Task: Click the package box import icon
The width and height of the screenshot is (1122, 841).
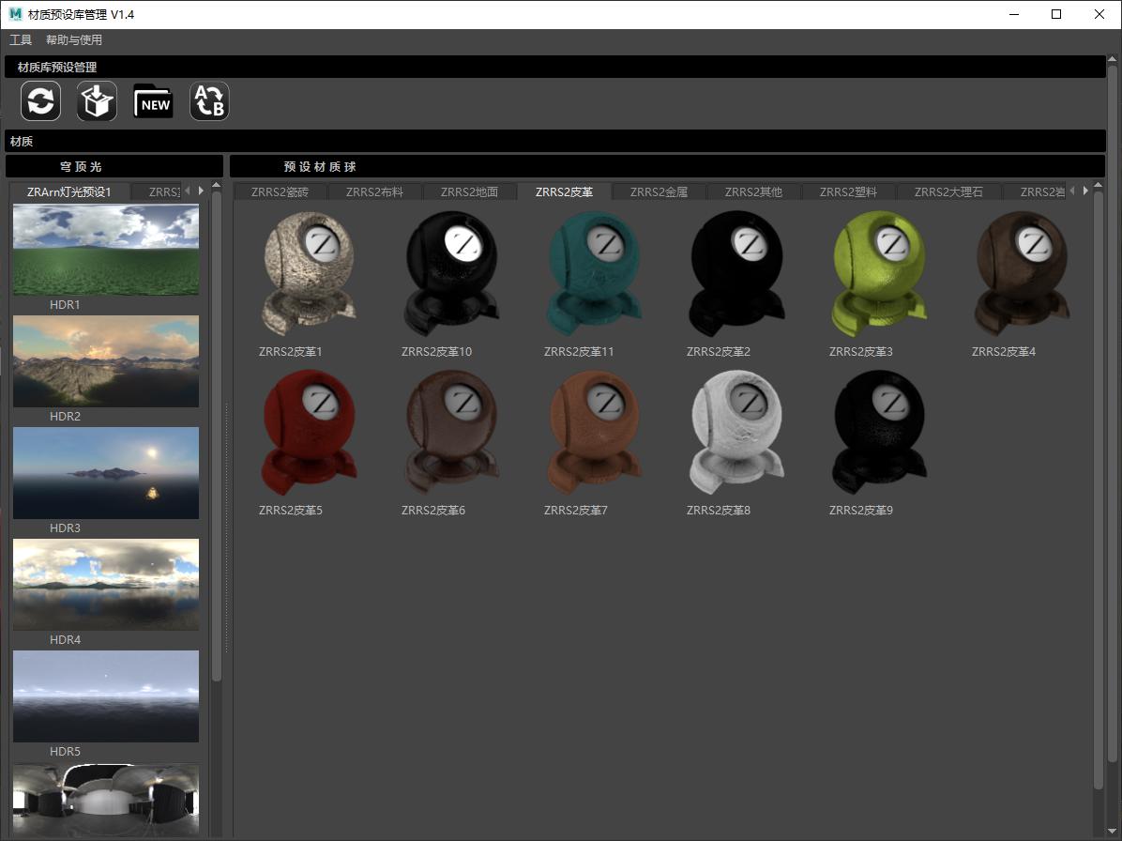Action: 97,101
